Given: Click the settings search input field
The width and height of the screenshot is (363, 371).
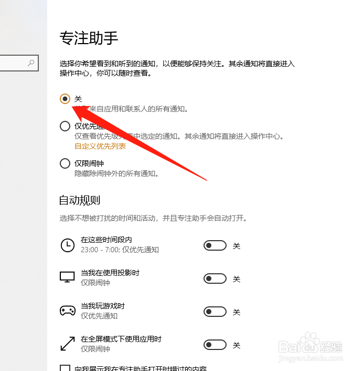Looking at the screenshot, I should [x=19, y=63].
